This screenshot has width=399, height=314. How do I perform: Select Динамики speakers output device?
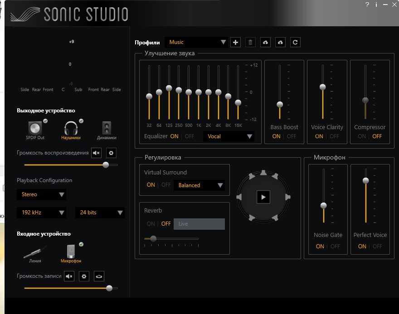click(x=107, y=130)
